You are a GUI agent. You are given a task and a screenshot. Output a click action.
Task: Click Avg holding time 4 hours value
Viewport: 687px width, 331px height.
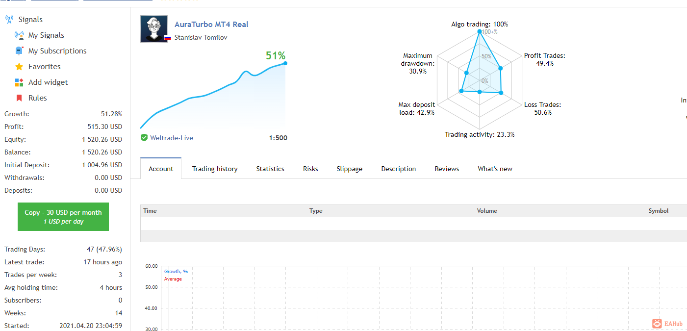click(111, 287)
